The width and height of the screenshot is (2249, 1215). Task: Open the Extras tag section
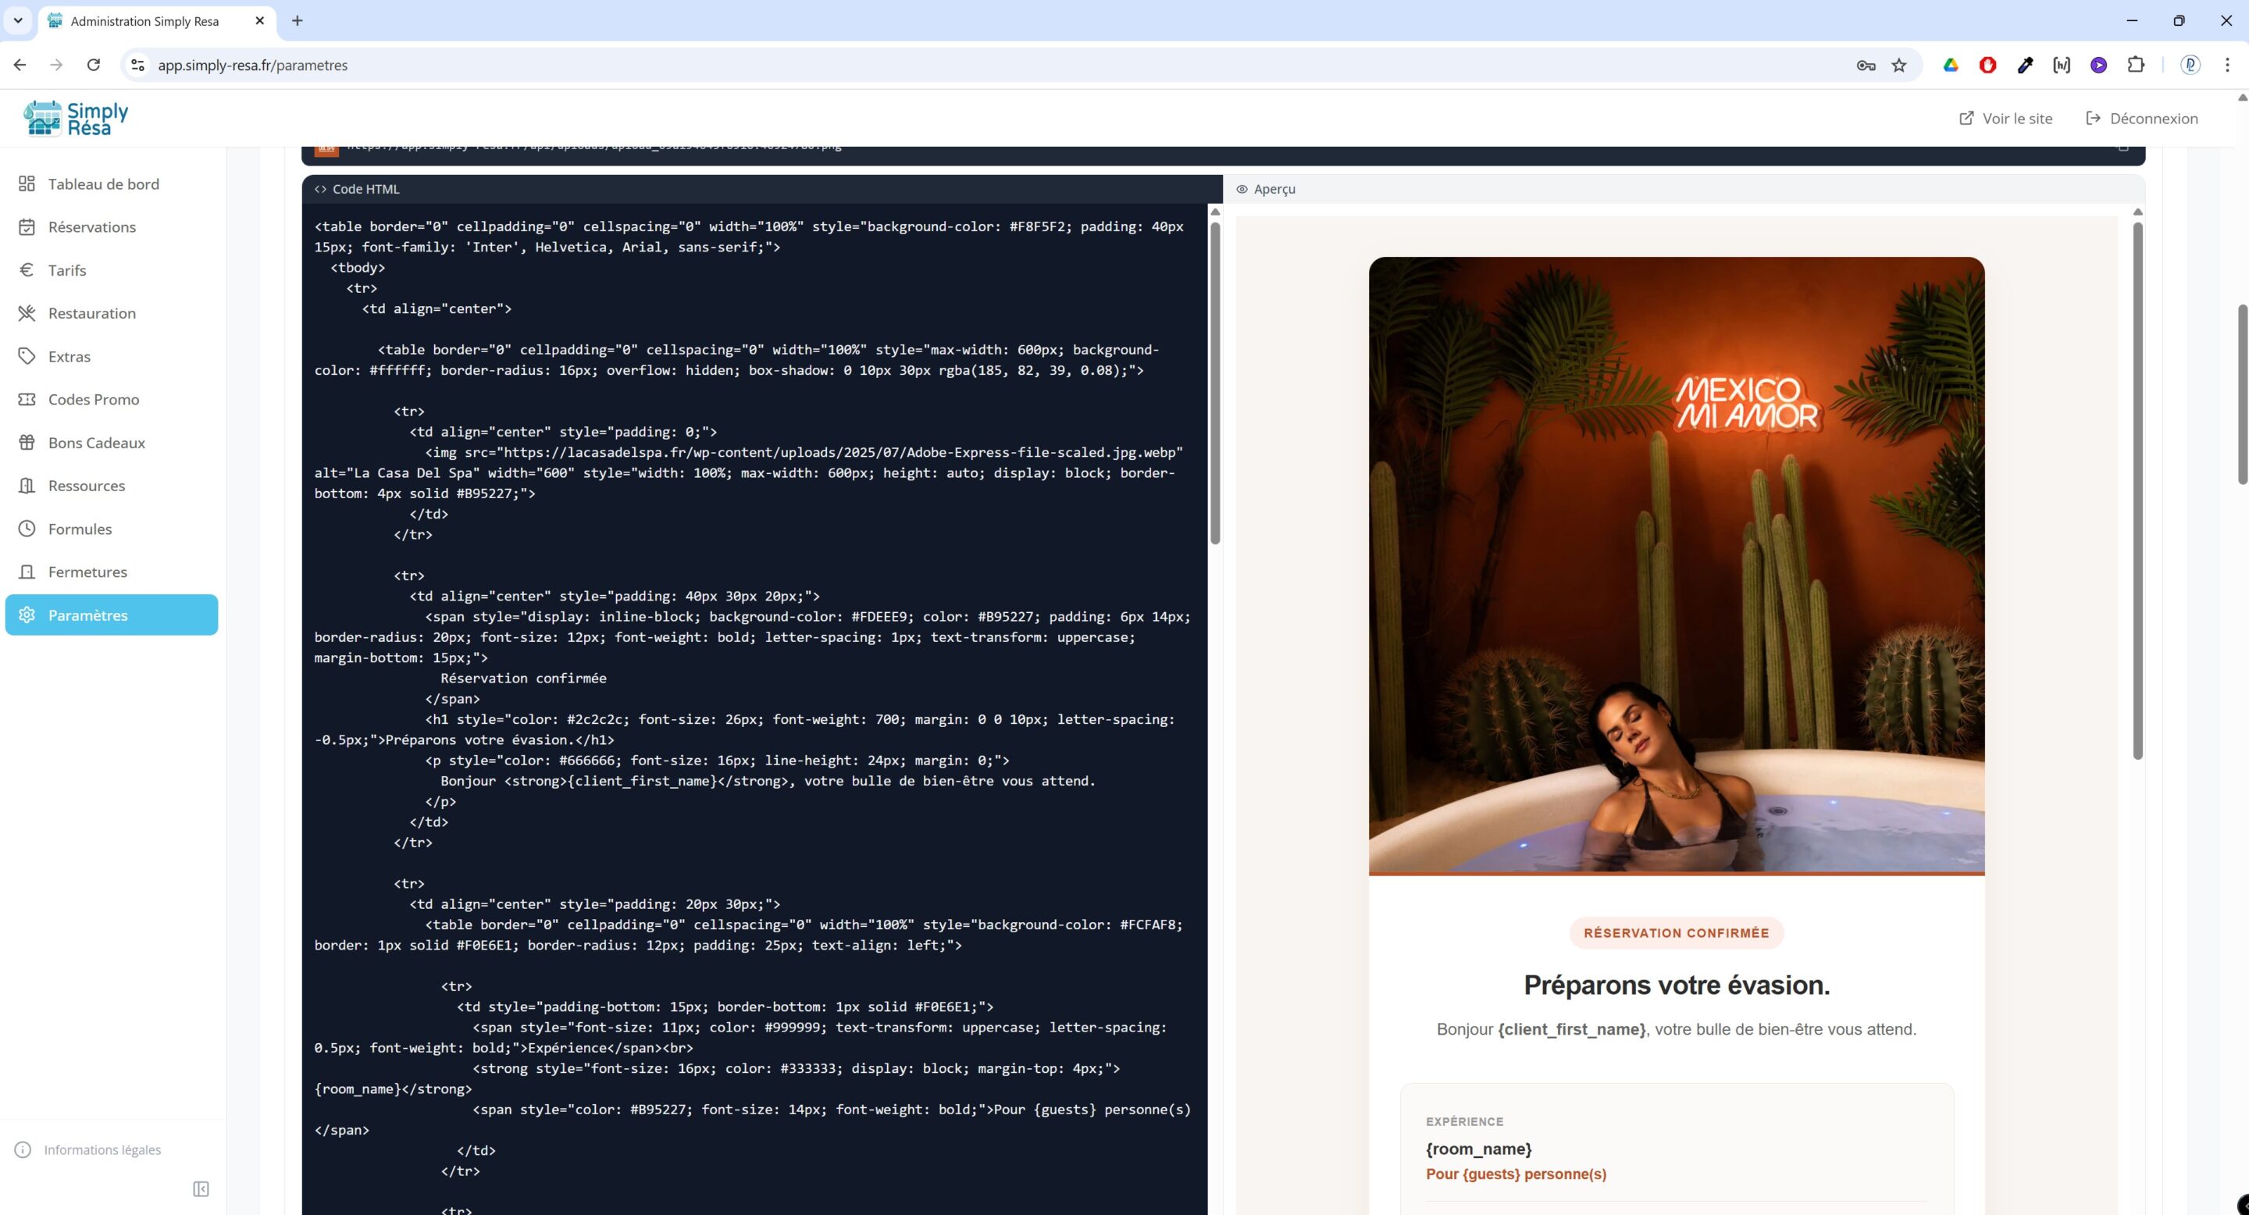(69, 356)
